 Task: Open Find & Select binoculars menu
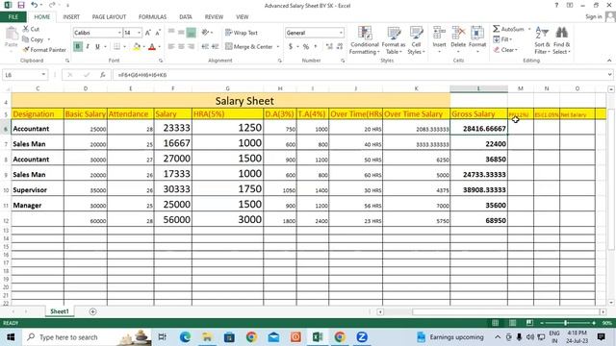coord(561,40)
